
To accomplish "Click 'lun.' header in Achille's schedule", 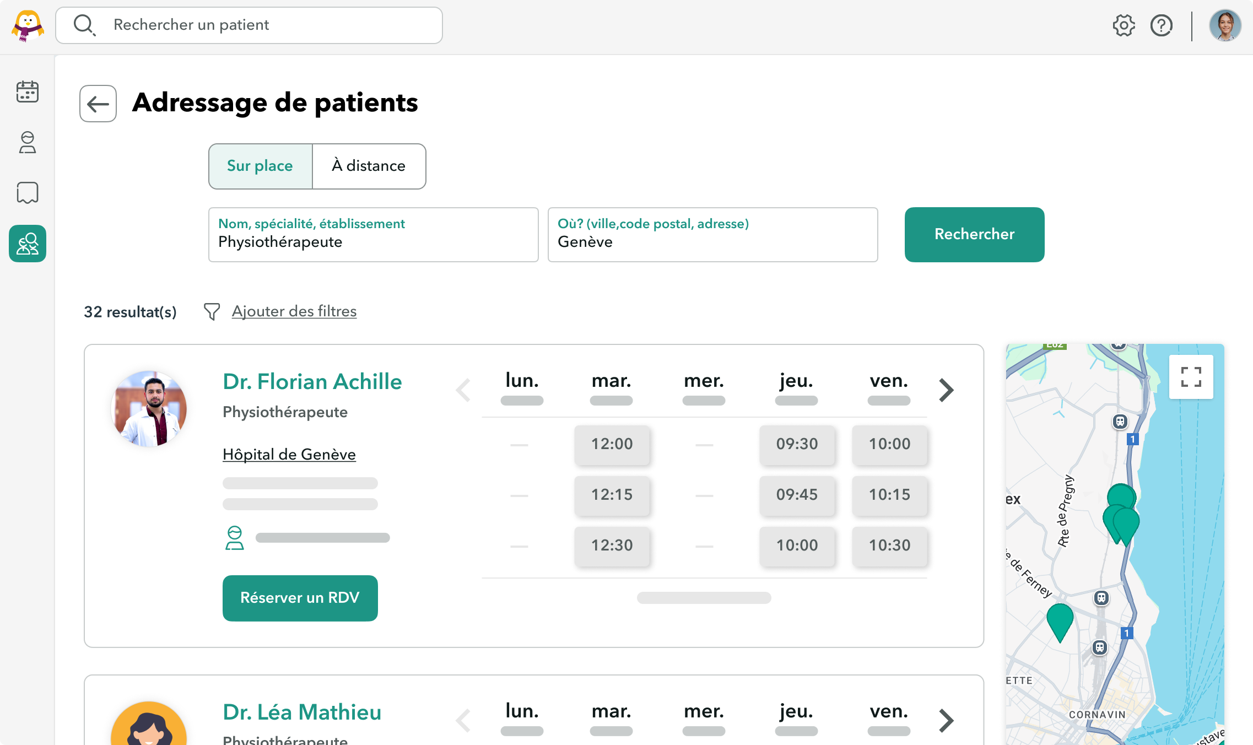I will tap(522, 381).
